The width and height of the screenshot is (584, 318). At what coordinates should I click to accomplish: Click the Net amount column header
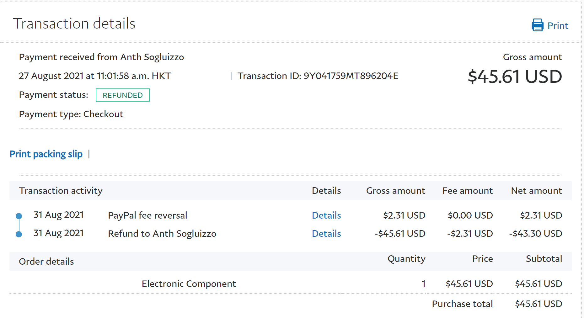(x=536, y=191)
